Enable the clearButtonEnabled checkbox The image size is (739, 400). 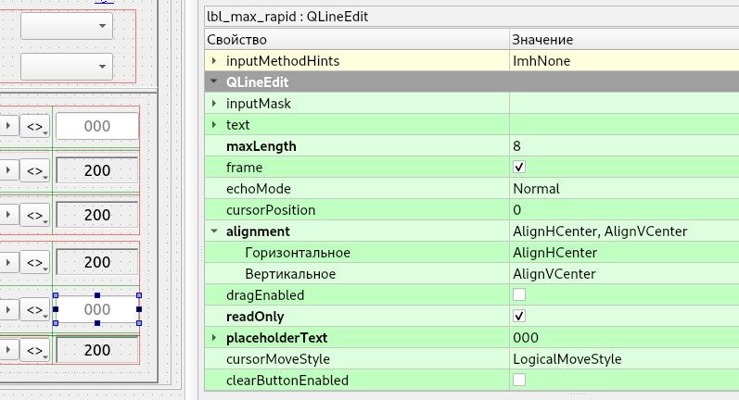tap(519, 380)
